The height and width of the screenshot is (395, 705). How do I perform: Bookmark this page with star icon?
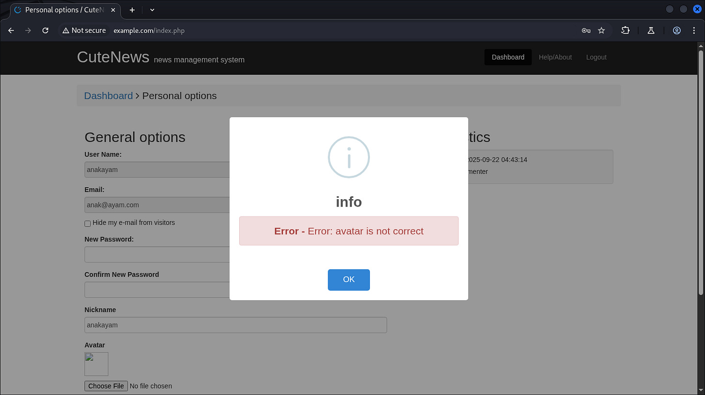point(601,30)
